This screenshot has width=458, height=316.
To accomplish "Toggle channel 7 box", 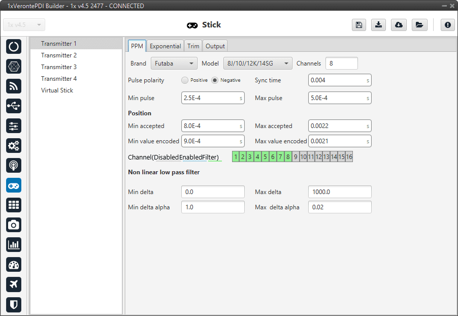I will 280,156.
